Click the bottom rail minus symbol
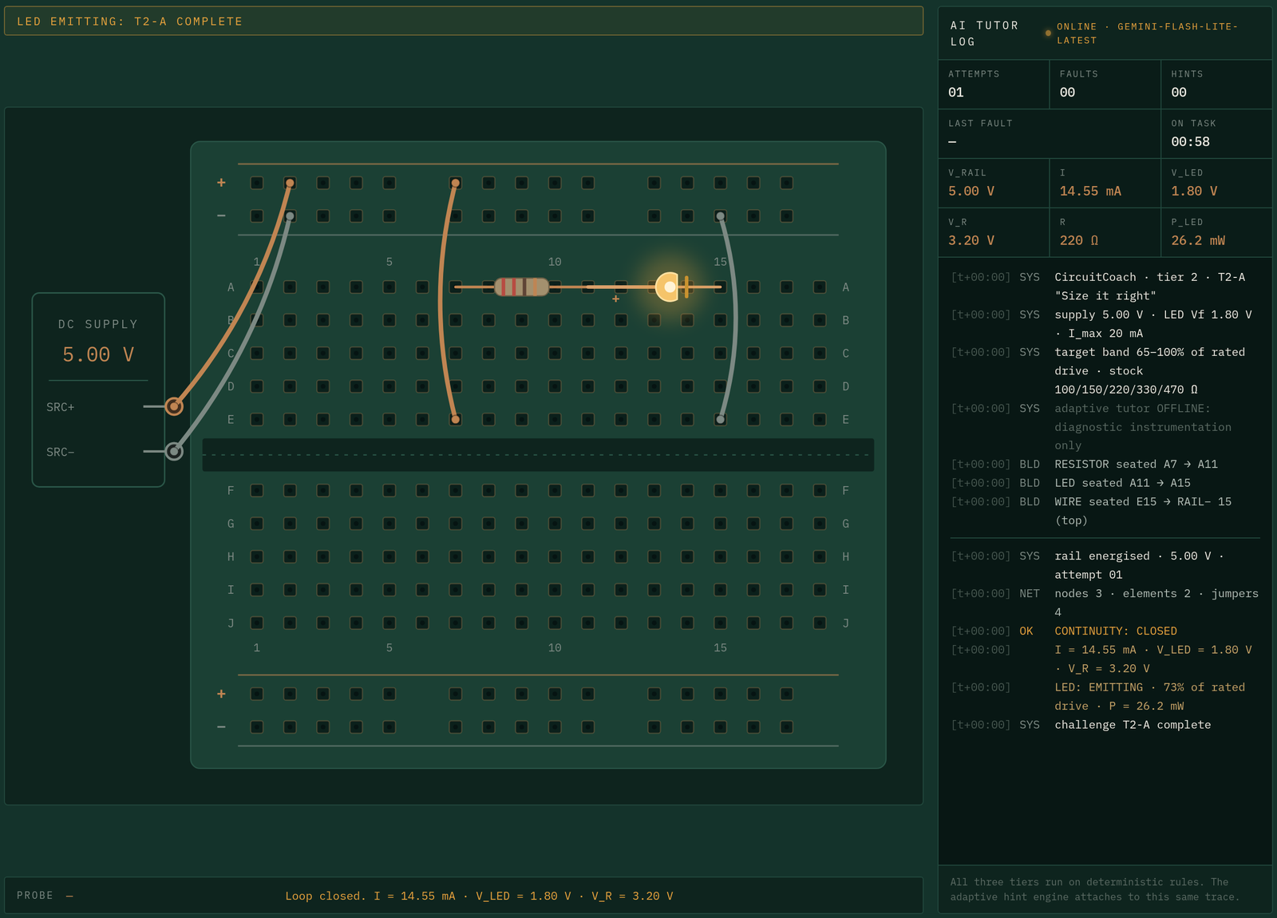 [x=221, y=726]
